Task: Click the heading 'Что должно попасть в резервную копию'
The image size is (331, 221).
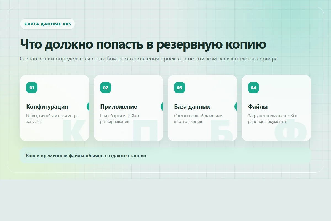Action: (143, 44)
